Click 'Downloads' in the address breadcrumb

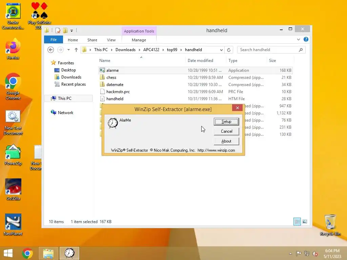(125, 50)
